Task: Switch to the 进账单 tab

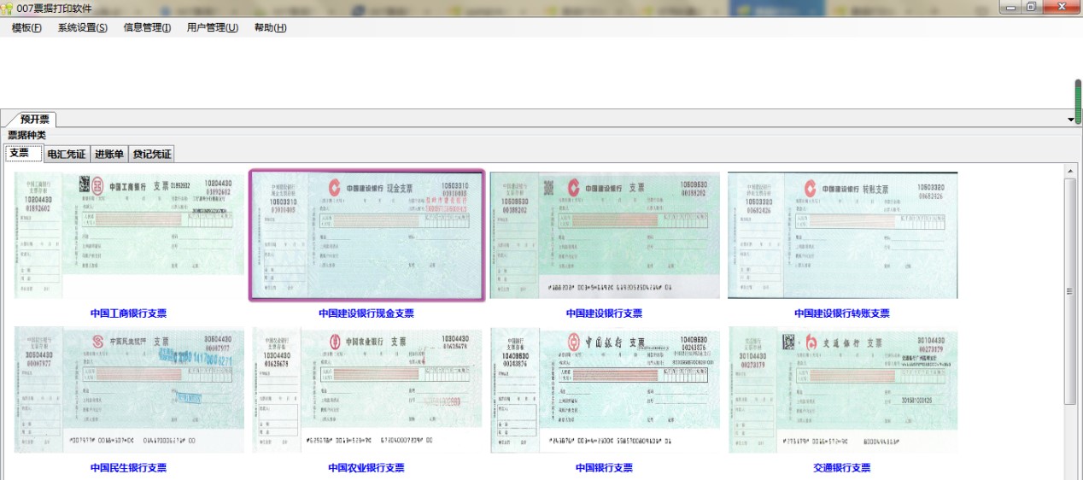Action: 109,155
